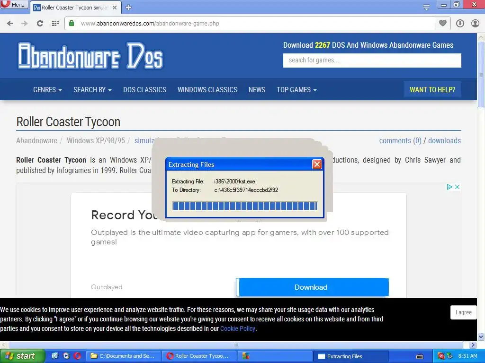
Task: Launch Windows Media Player from Quick Launch
Action: click(x=66, y=356)
